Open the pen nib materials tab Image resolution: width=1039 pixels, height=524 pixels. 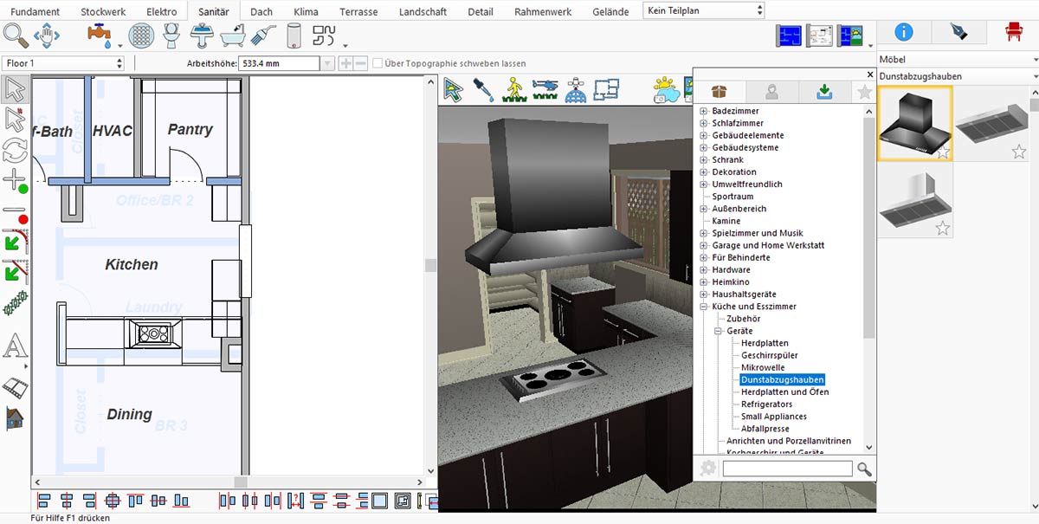click(x=958, y=33)
